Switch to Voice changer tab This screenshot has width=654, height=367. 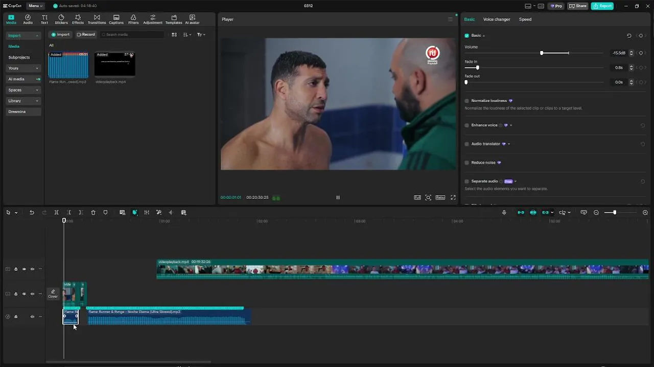tap(497, 19)
